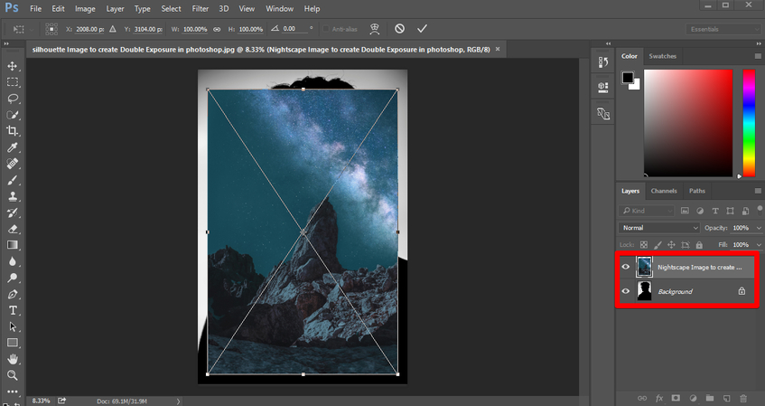This screenshot has height=406, width=765.
Task: Select the Crop tool
Action: pos(13,131)
